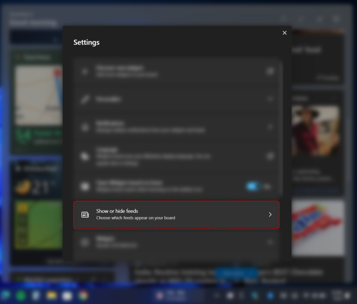
Task: Click the newspaper feed icon
Action: point(85,214)
